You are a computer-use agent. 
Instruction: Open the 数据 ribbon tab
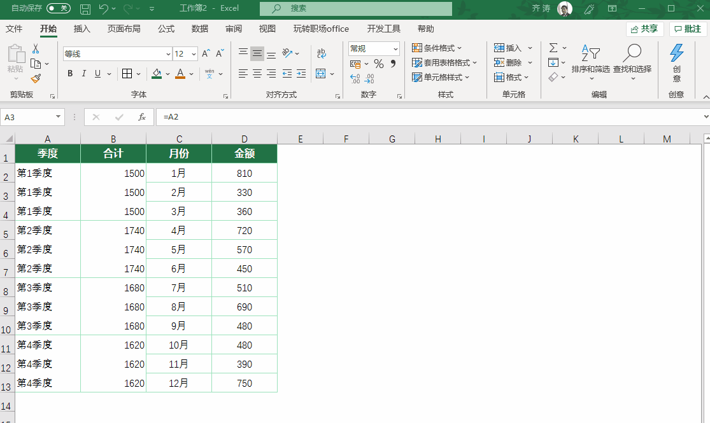click(200, 29)
